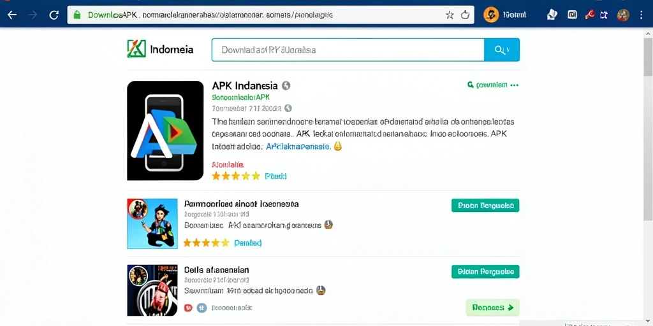
Task: Click the red square icon under third app
Action: pos(188,308)
